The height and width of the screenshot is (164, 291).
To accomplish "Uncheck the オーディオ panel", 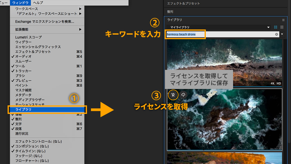I will 47,56.
